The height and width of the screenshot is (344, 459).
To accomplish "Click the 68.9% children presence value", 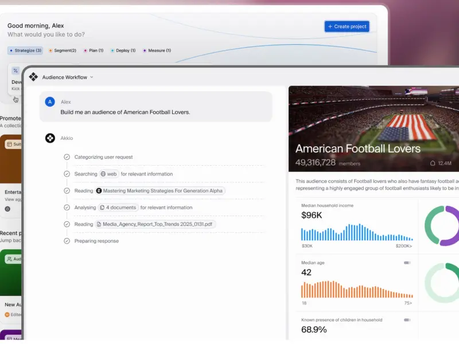I will [314, 330].
